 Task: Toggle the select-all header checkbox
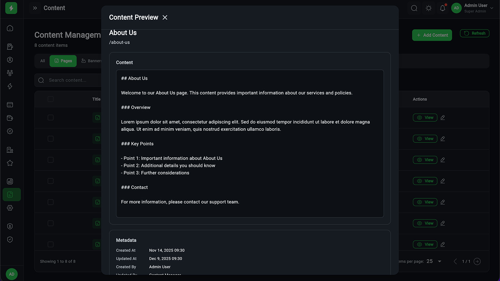[x=50, y=99]
